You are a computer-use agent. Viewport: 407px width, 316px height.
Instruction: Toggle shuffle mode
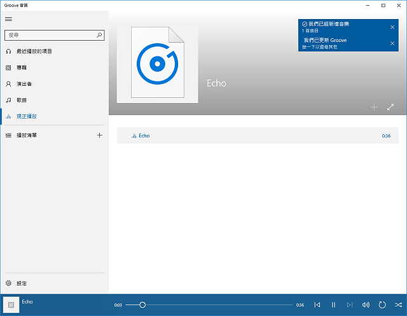tap(399, 305)
